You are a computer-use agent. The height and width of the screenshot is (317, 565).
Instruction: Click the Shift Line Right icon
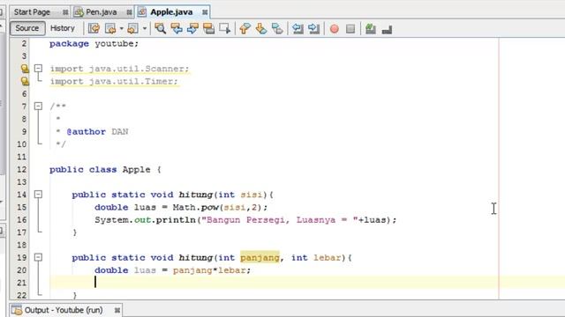click(x=314, y=28)
